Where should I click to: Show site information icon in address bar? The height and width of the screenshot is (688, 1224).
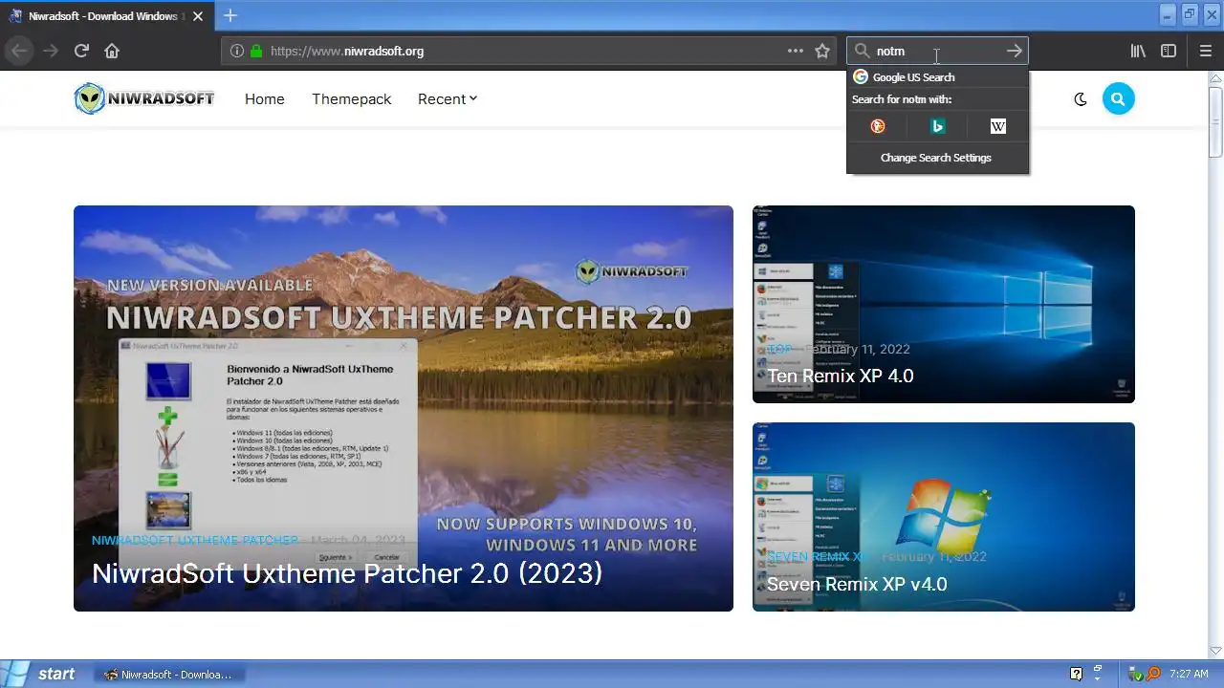pyautogui.click(x=237, y=51)
